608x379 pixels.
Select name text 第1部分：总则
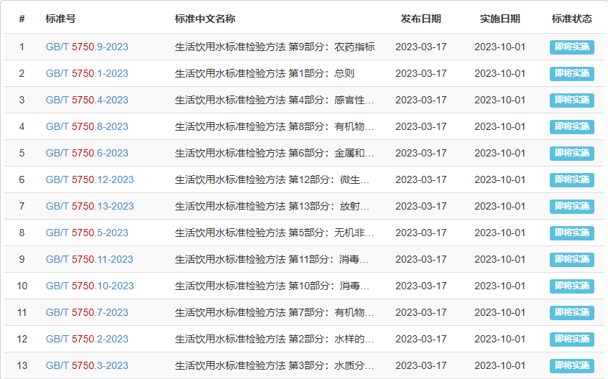coord(321,73)
